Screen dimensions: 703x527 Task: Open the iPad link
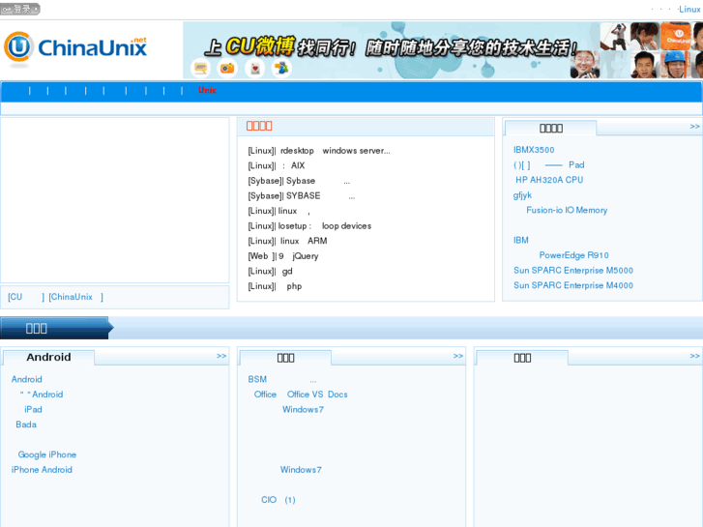tap(33, 409)
